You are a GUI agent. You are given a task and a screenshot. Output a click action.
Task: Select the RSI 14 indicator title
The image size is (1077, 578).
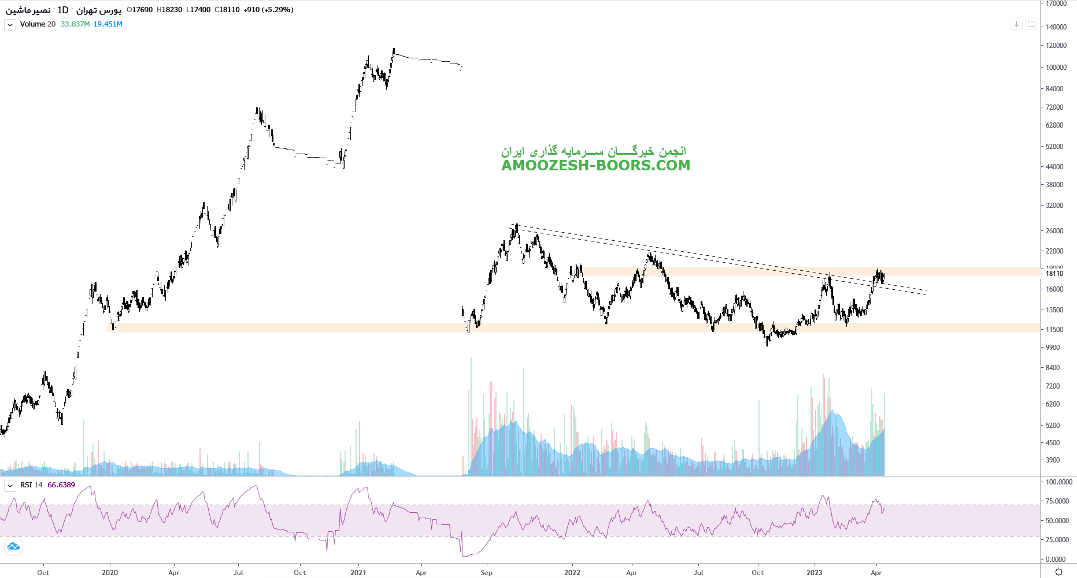point(31,485)
